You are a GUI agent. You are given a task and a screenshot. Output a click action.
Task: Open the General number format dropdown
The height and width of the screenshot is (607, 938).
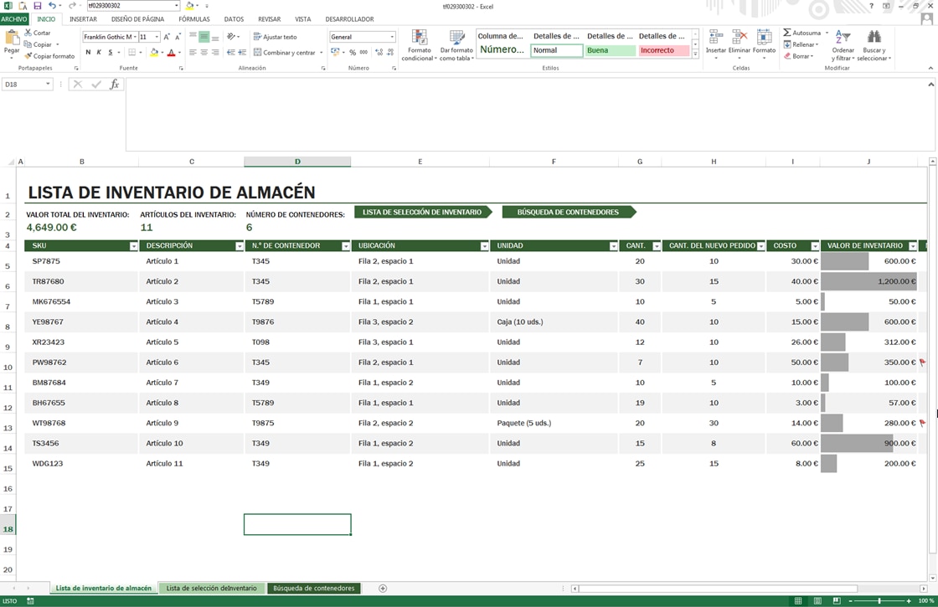click(392, 37)
